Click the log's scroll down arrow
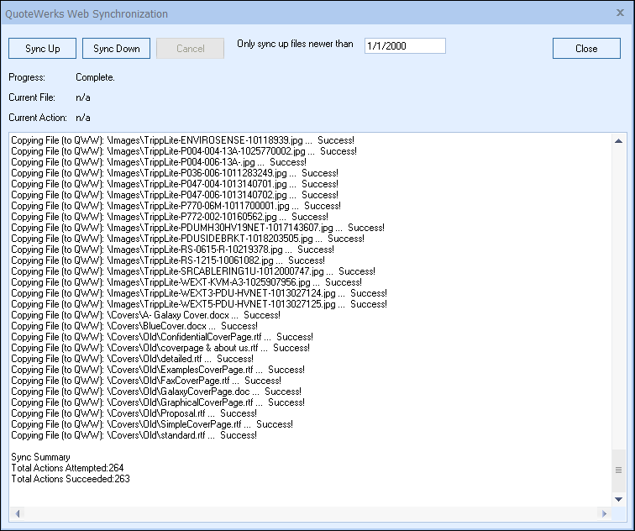The image size is (635, 531). coord(619,499)
